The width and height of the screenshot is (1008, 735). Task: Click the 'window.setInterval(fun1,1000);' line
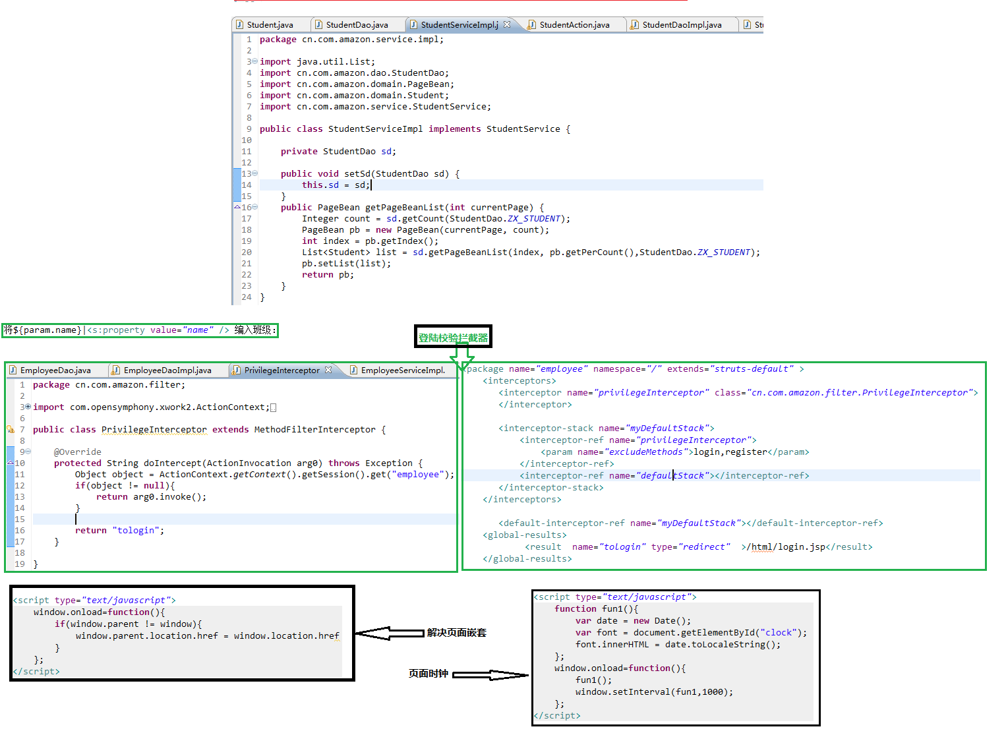655,691
